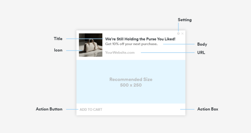Open the notification settings gear icon
Viewport: 251px width, 133px height.
[178, 34]
